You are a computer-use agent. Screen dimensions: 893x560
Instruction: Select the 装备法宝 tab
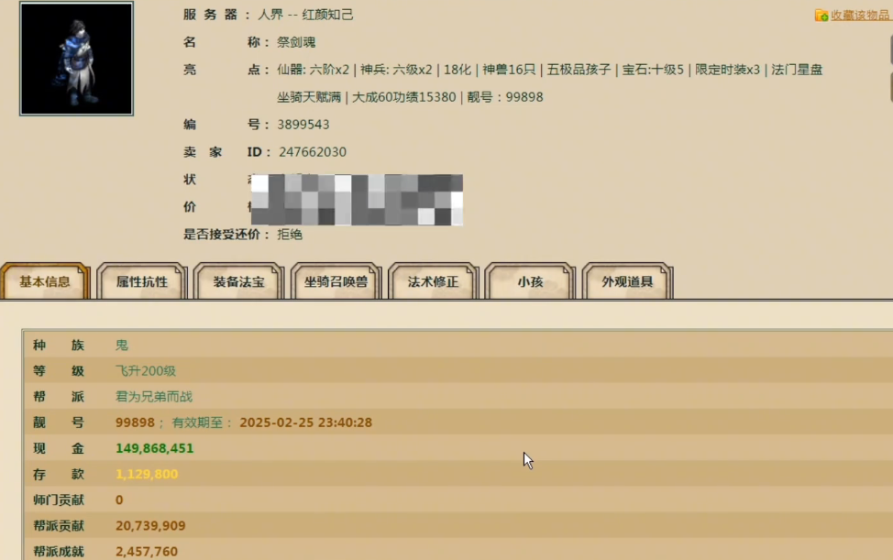tap(239, 282)
